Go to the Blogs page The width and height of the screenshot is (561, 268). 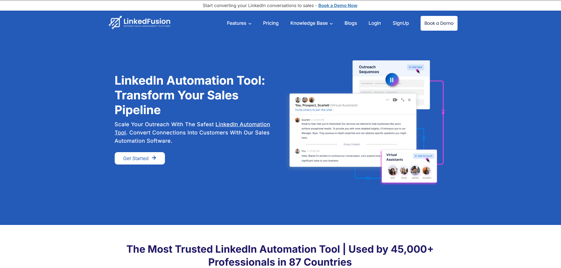click(x=351, y=23)
